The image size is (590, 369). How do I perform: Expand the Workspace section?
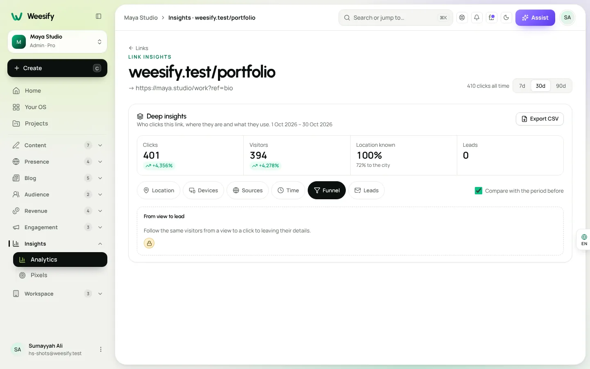(x=57, y=294)
